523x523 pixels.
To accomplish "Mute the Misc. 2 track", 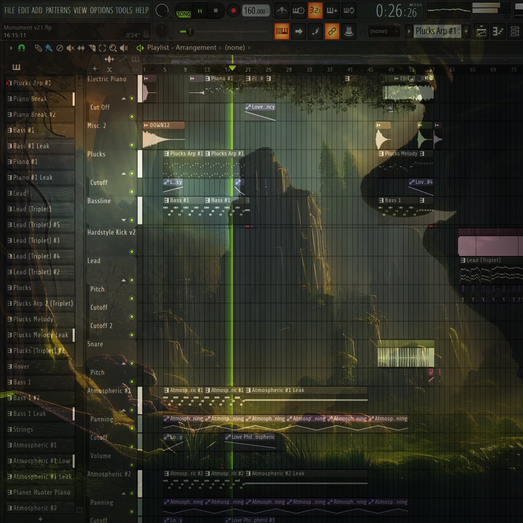I will (x=132, y=145).
